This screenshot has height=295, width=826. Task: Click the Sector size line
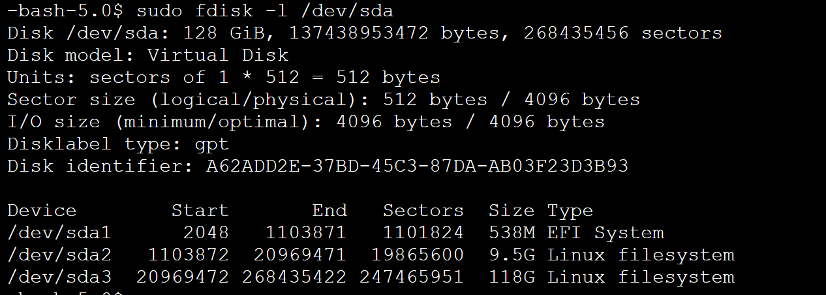pos(324,99)
